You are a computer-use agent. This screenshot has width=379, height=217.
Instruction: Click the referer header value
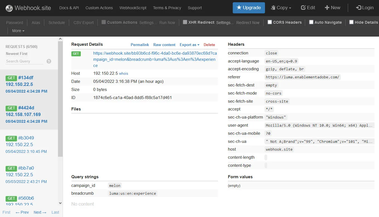tap(302, 77)
